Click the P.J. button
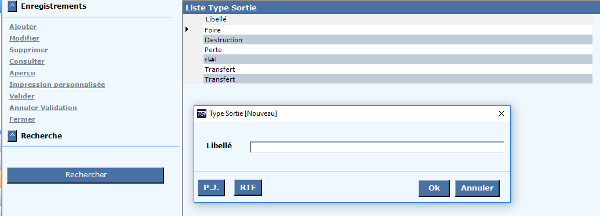600x216 pixels. [x=211, y=188]
